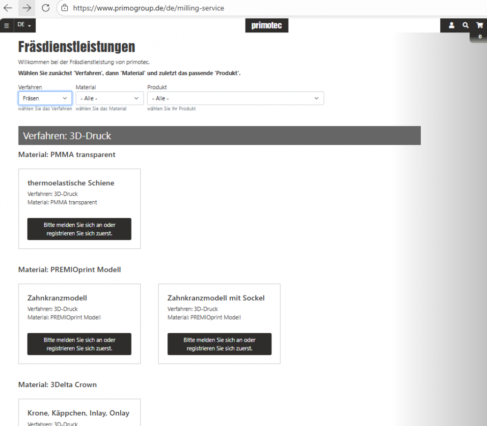Open the Produkt dropdown
The width and height of the screenshot is (487, 426).
point(236,98)
